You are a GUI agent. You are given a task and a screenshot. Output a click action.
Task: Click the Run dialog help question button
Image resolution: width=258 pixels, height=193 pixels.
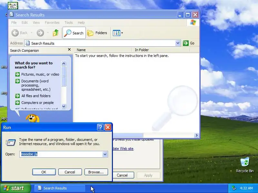pyautogui.click(x=100, y=127)
